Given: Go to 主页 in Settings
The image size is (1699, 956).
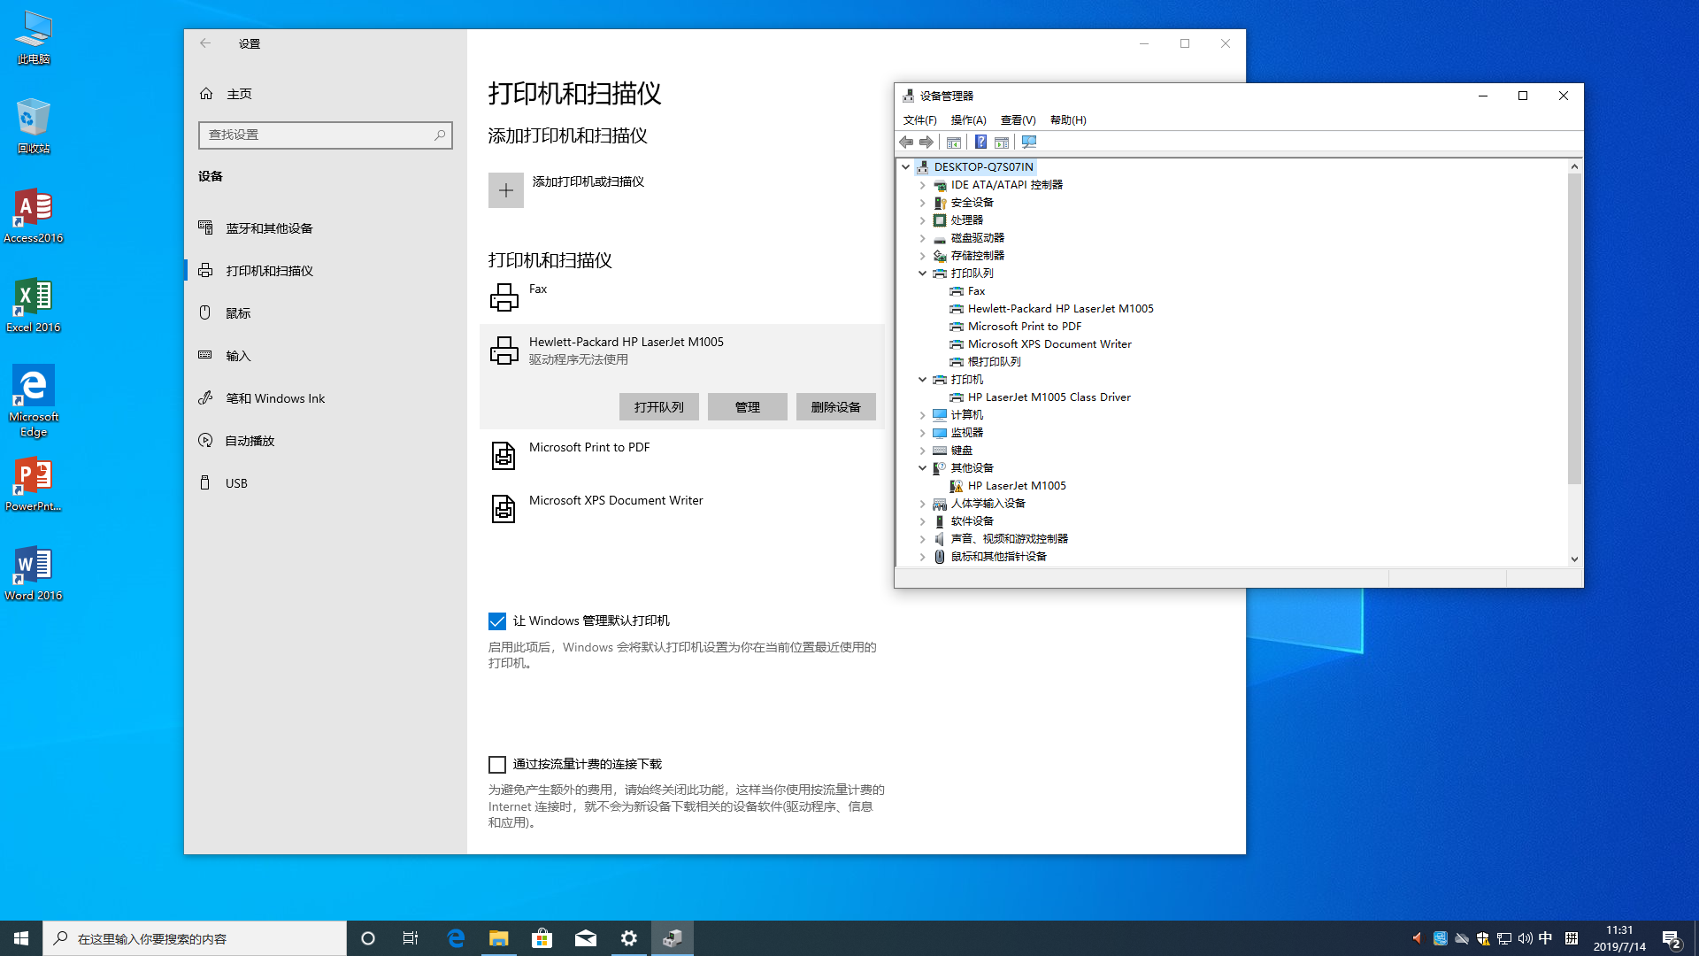Looking at the screenshot, I should coord(326,94).
